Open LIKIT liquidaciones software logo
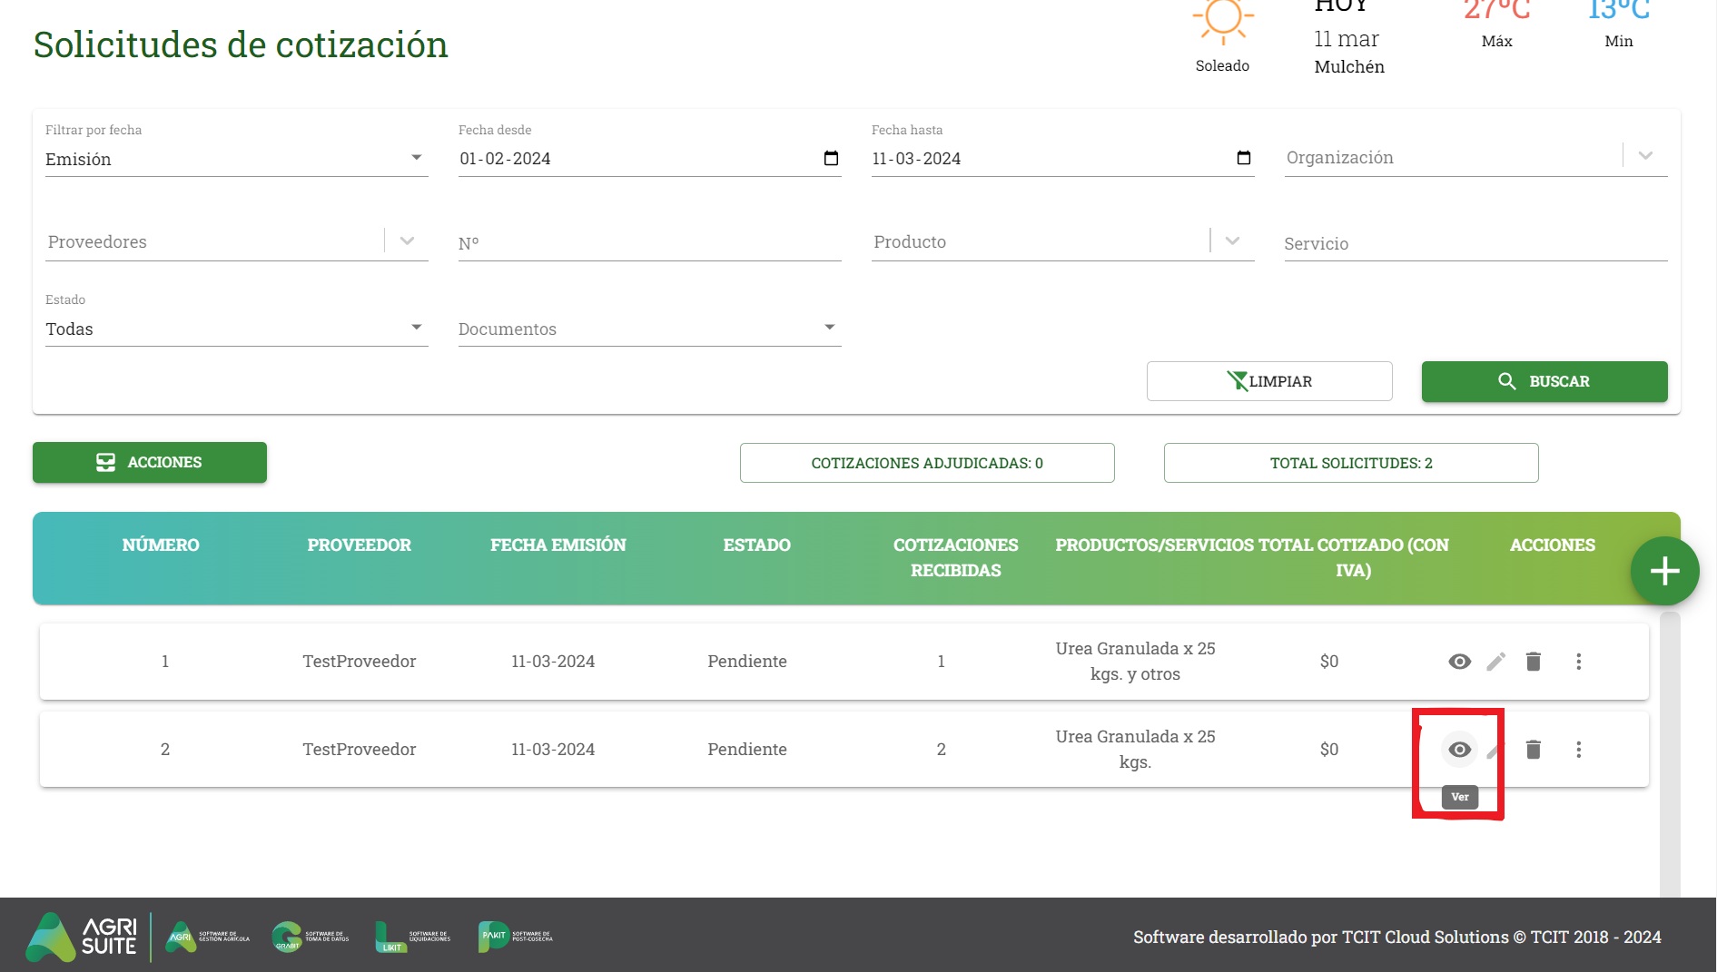This screenshot has height=972, width=1717. click(413, 938)
